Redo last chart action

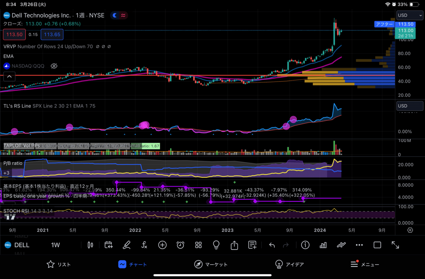pyautogui.click(x=286, y=245)
